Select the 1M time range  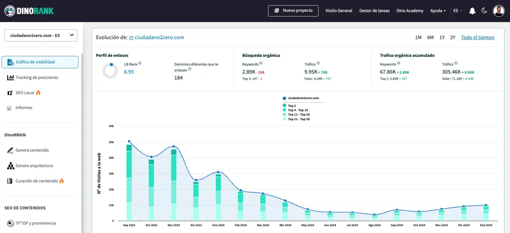(418, 37)
